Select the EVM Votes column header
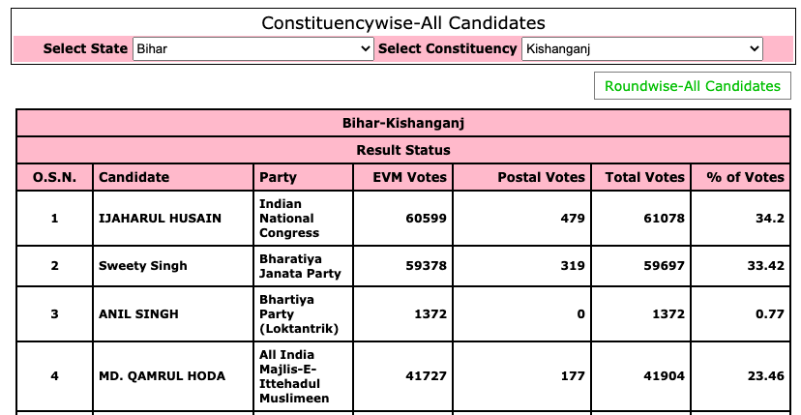The height and width of the screenshot is (415, 801). [409, 177]
